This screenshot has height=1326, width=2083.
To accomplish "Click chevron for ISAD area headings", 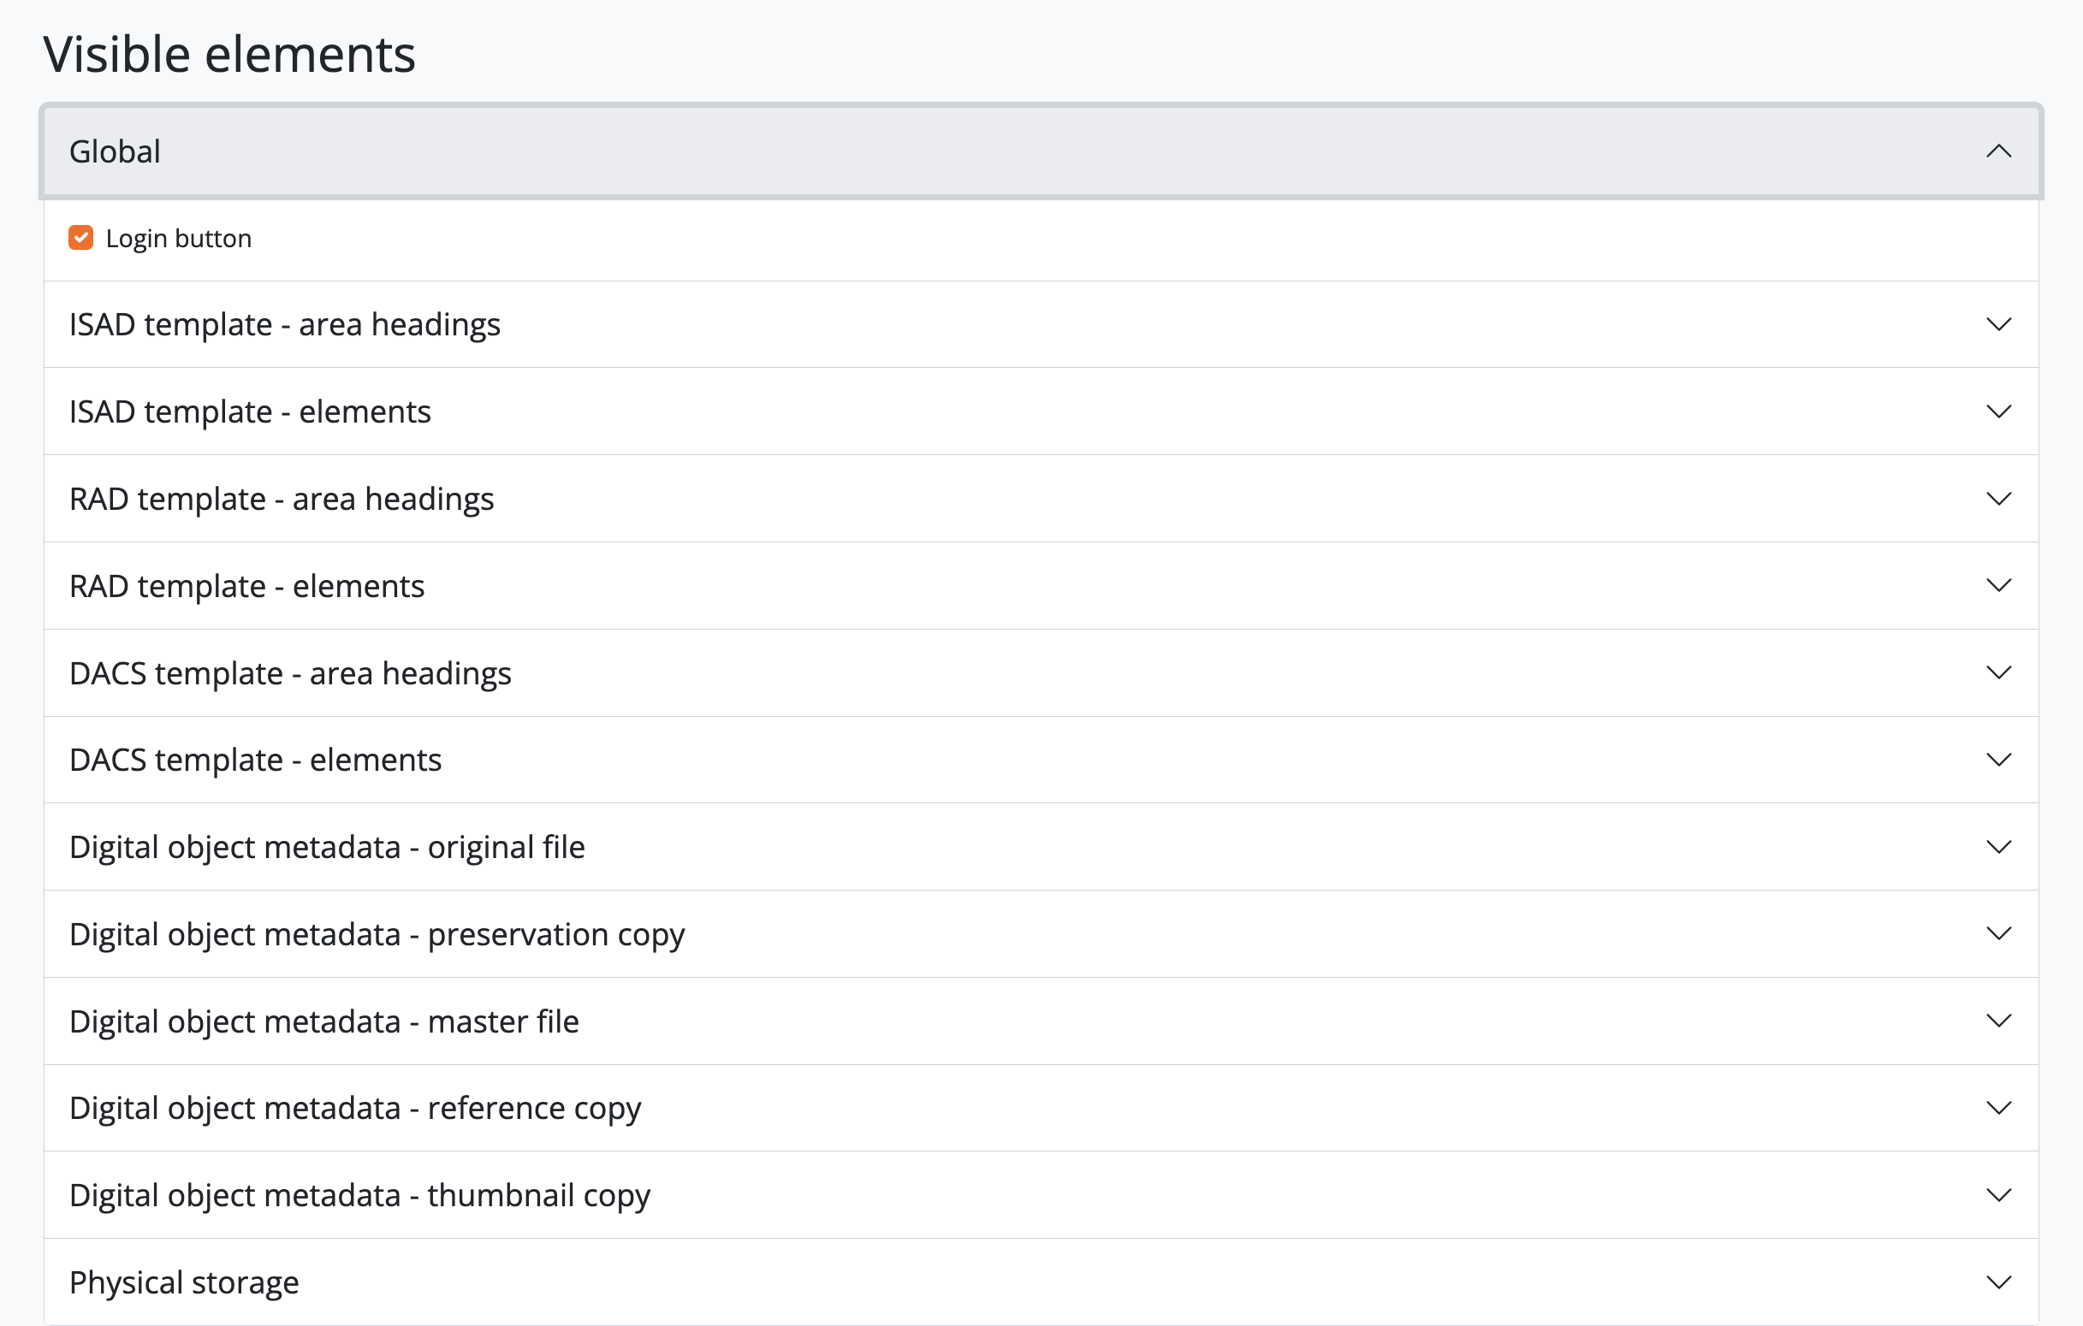I will click(x=1998, y=324).
